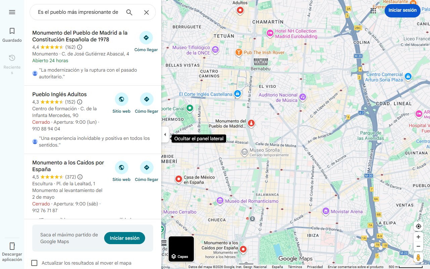The image size is (430, 269).
Task: Enable updating results when moving the map
Action: pos(34,263)
